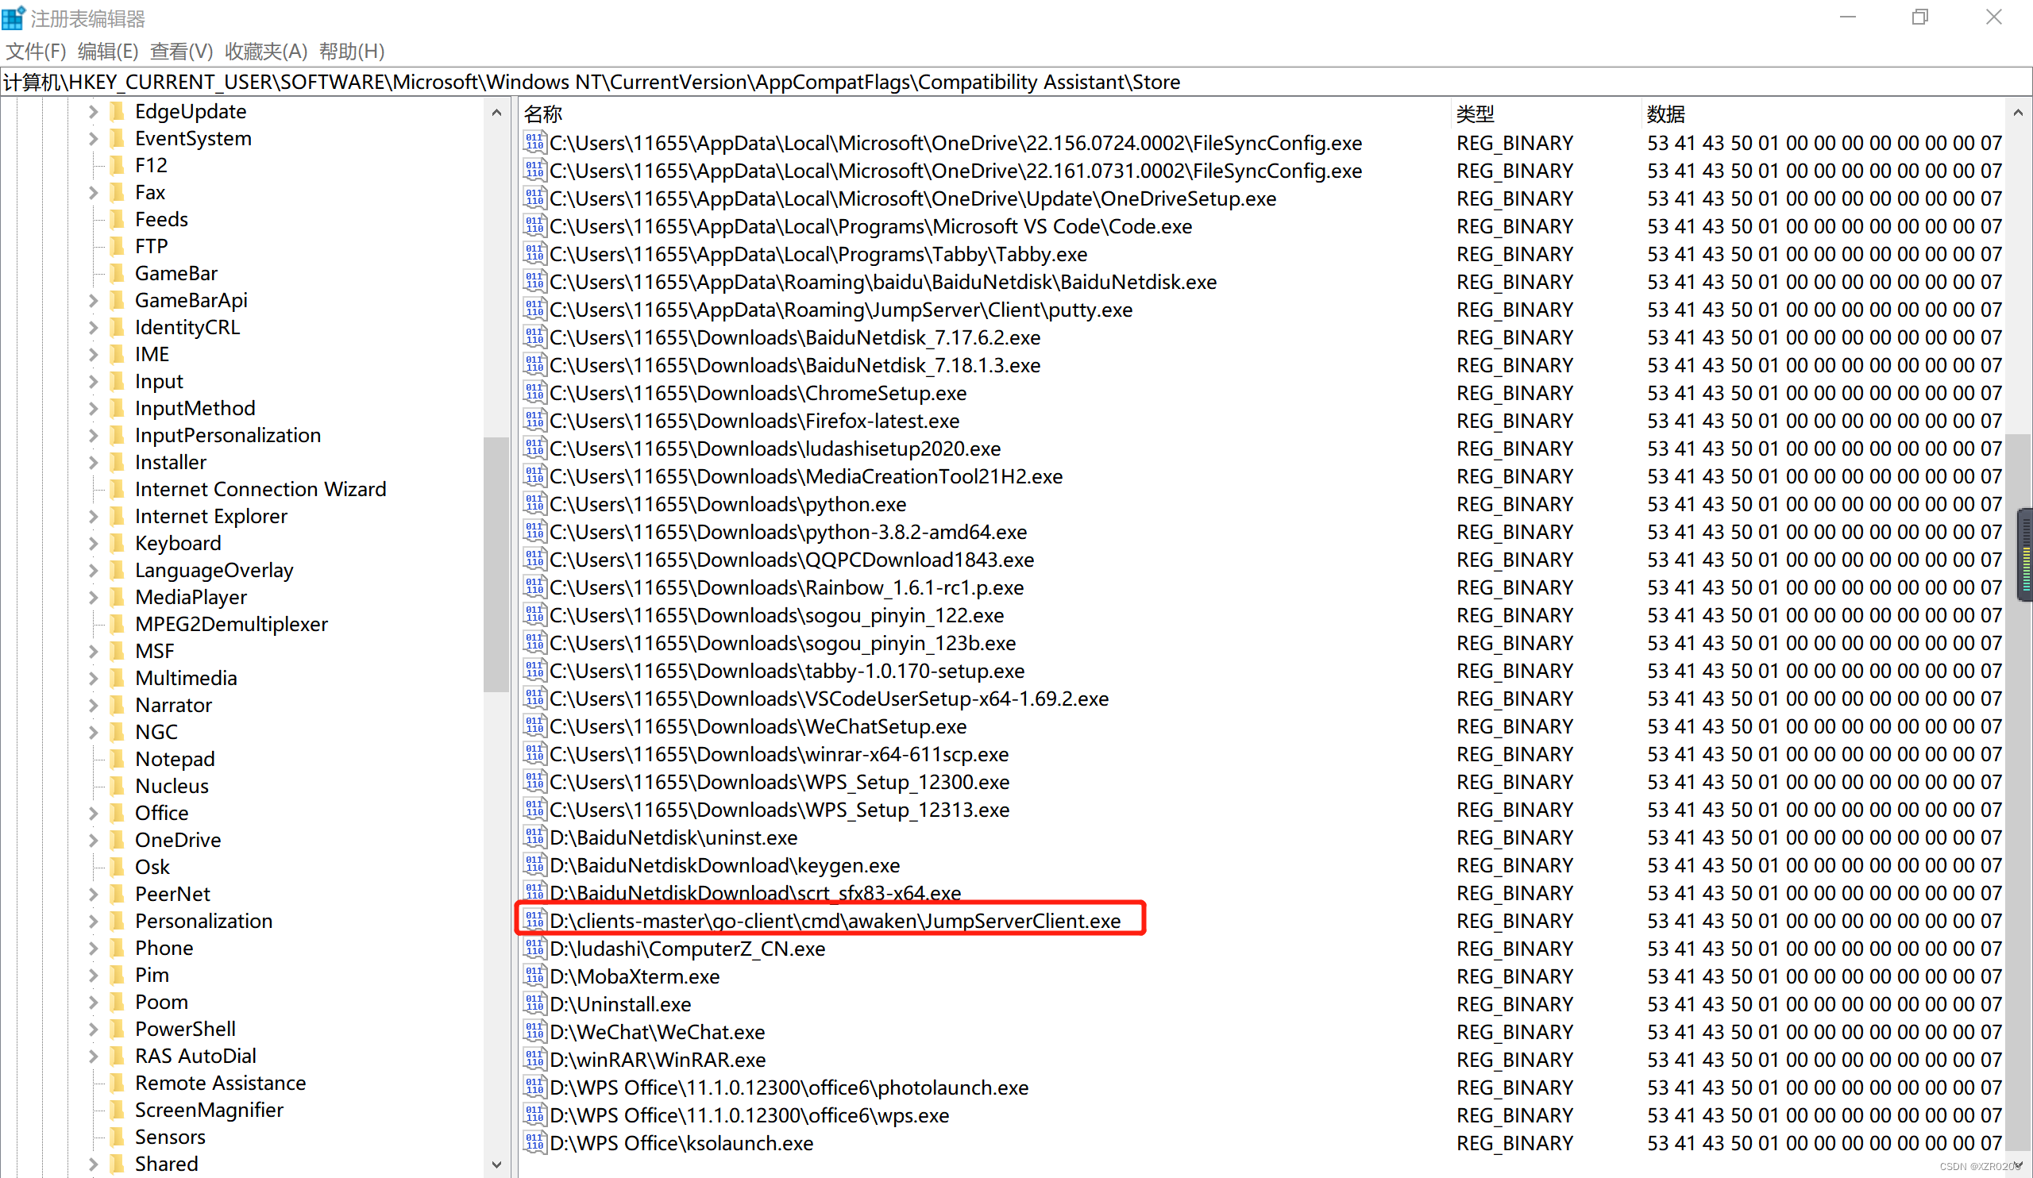Click the binary icon beside D:\Uninstall.exe
Image resolution: width=2033 pixels, height=1178 pixels.
(534, 1004)
